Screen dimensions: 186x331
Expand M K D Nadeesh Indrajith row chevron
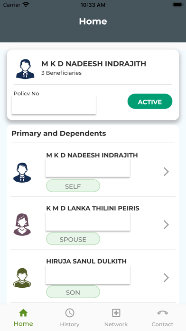coord(166,172)
